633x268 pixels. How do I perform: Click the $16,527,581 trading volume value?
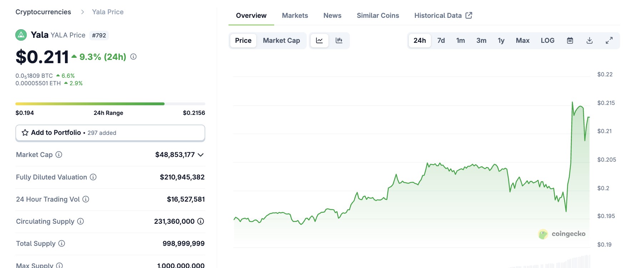pyautogui.click(x=186, y=199)
